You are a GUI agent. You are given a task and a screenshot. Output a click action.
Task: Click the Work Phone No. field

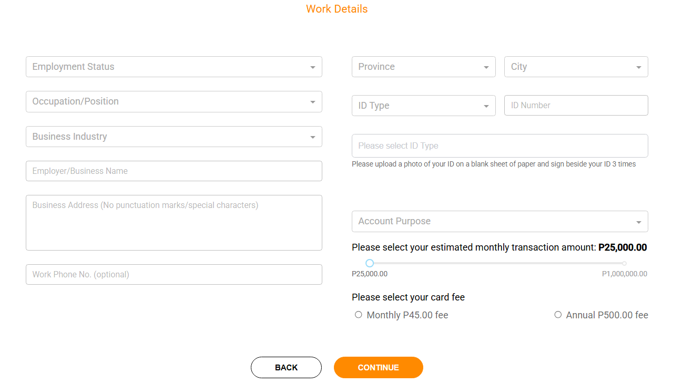pos(174,274)
